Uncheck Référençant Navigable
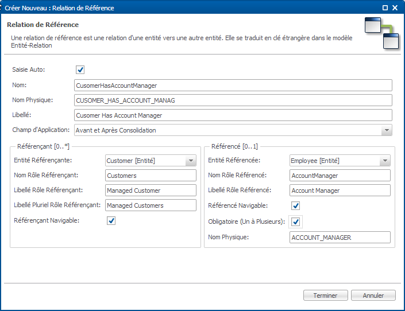This screenshot has width=405, height=311. pos(111,221)
